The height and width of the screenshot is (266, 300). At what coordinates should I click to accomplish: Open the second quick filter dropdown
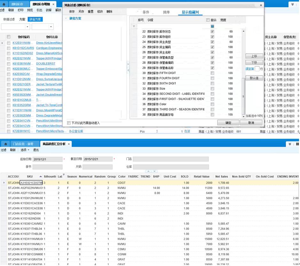click(51, 27)
